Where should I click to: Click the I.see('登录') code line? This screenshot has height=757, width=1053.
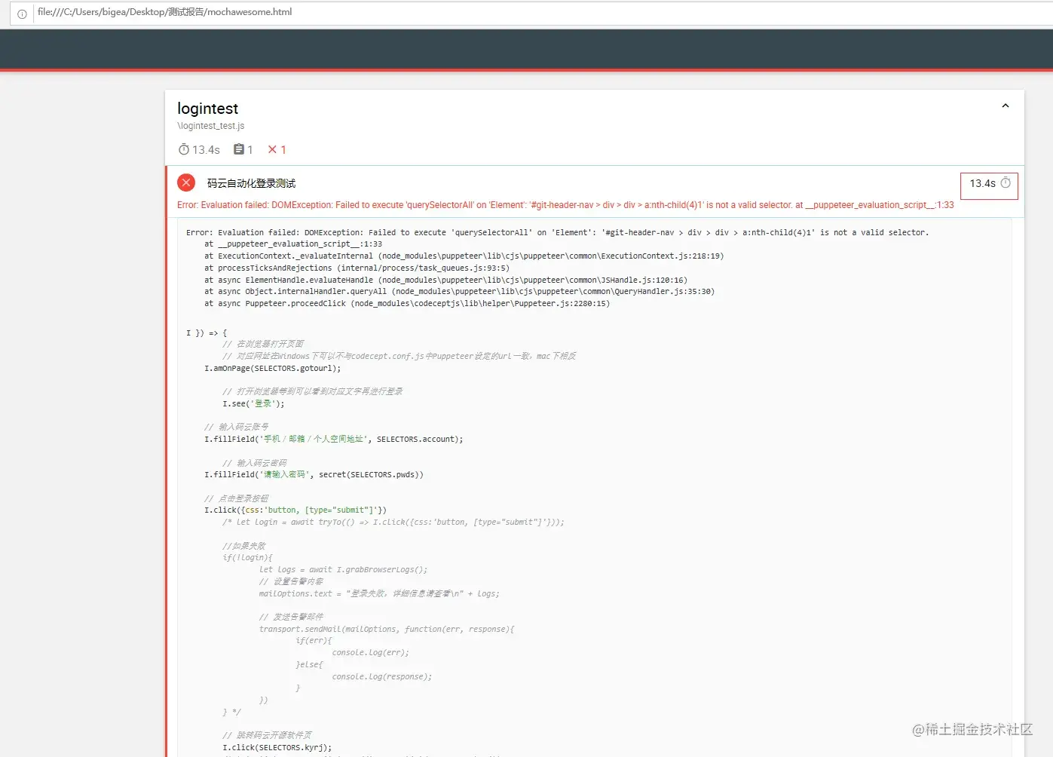coord(253,404)
